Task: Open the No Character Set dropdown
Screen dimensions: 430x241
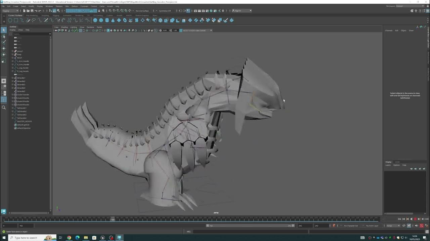Action: pyautogui.click(x=351, y=226)
